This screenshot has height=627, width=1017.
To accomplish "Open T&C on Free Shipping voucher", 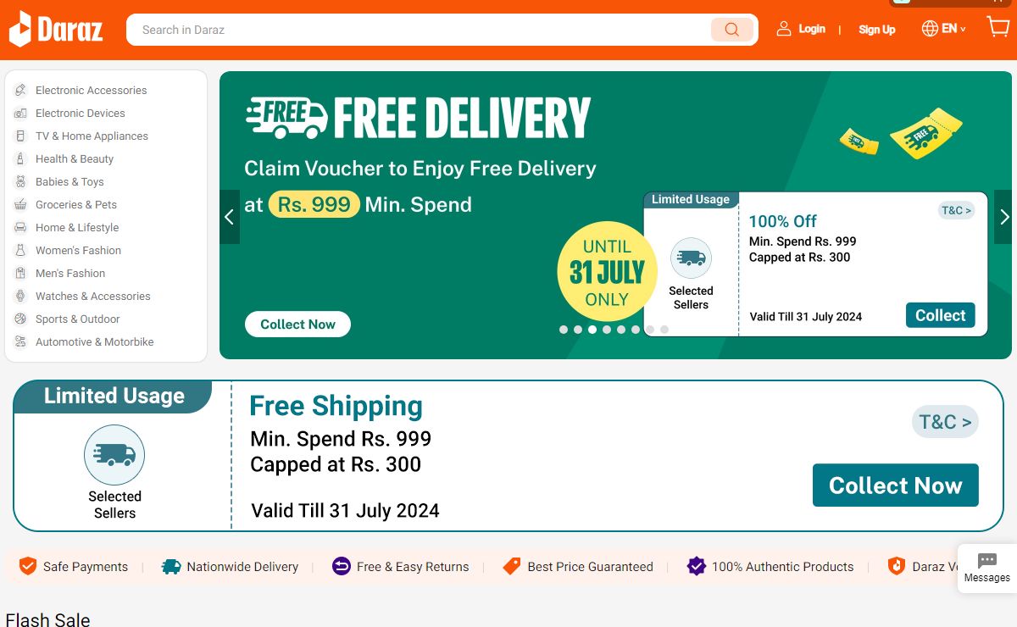I will pos(944,422).
